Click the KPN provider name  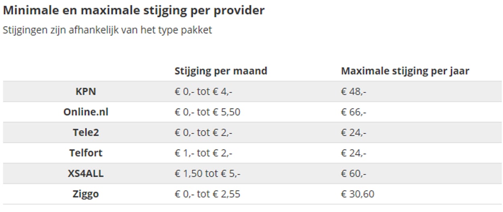click(x=86, y=92)
